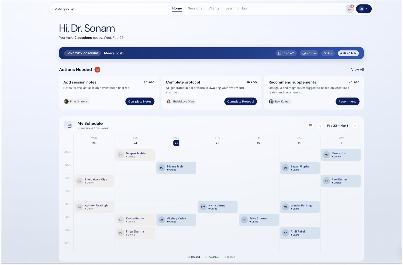Click the ZO avatar on Zheldakova Olga session

pos(80,181)
